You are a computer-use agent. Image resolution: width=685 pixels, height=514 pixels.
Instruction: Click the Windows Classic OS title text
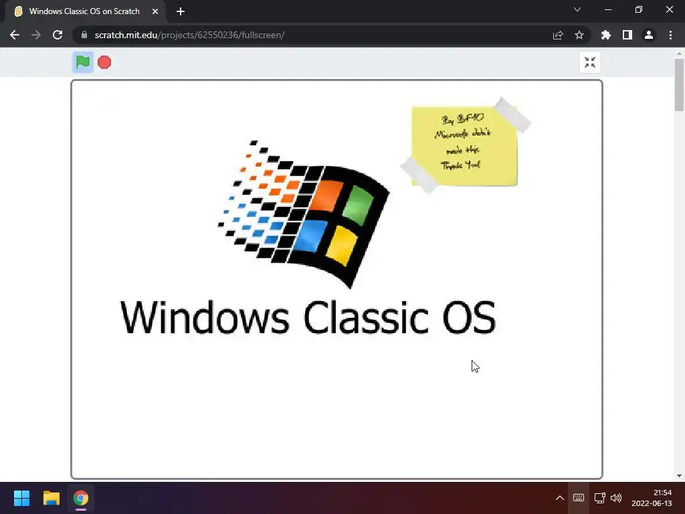click(308, 318)
